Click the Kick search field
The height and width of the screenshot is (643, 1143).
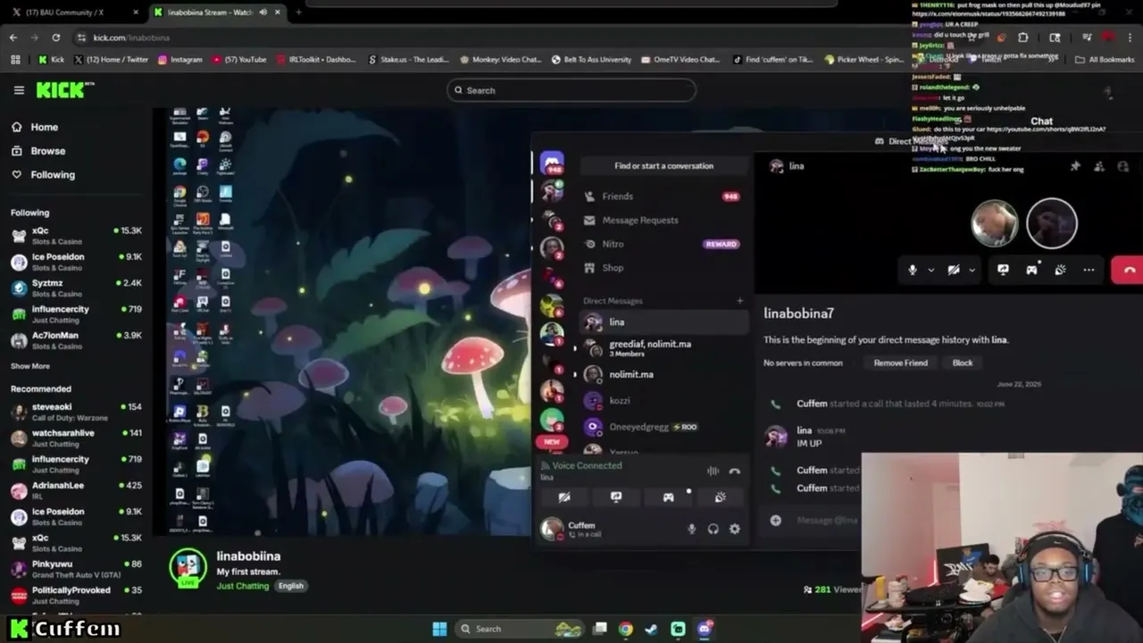[x=571, y=90]
